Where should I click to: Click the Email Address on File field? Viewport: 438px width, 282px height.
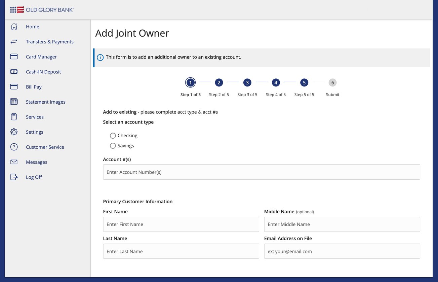342,251
